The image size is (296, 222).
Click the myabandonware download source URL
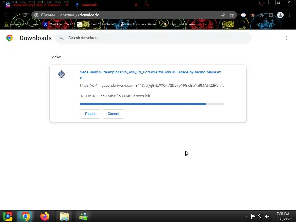point(152,86)
